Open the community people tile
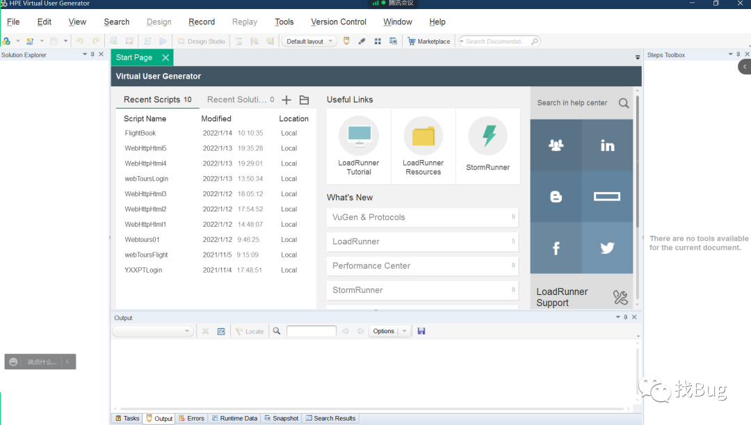This screenshot has height=425, width=751. pyautogui.click(x=556, y=145)
